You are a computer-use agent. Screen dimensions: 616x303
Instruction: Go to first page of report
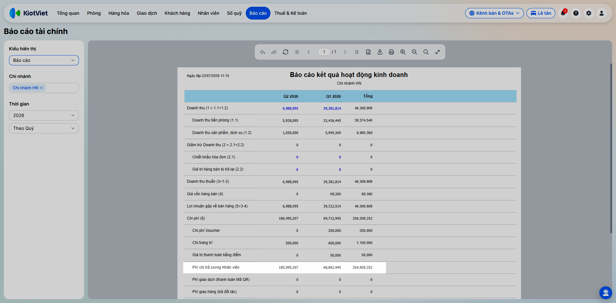(297, 52)
